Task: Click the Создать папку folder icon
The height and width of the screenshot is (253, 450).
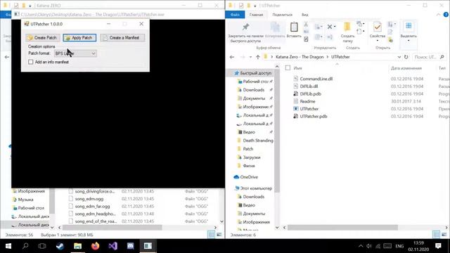Action: pos(347,27)
